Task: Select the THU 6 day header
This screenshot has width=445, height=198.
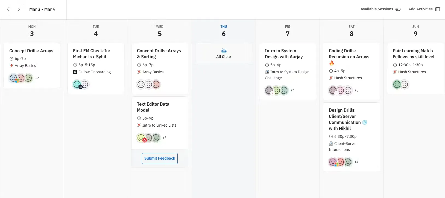Action: pos(224,31)
